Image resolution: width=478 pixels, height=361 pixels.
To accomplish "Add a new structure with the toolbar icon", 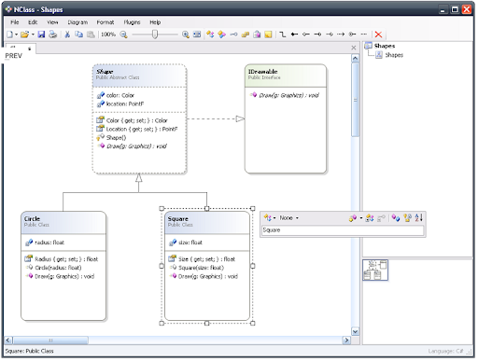I will tap(222, 35).
